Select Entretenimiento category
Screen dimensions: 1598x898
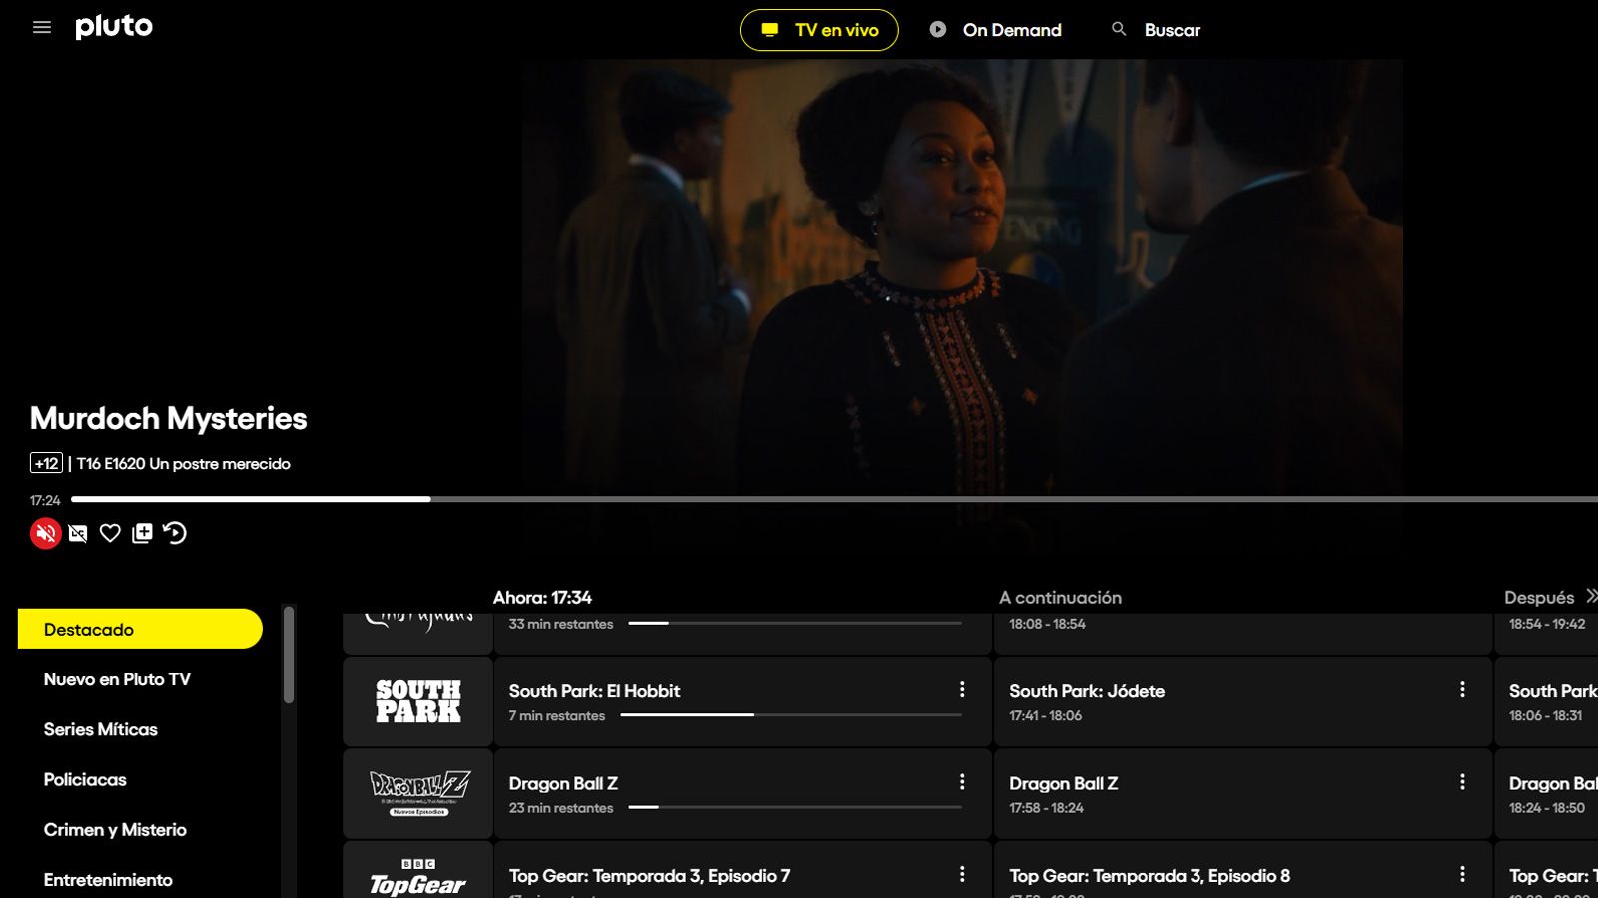[x=108, y=880]
